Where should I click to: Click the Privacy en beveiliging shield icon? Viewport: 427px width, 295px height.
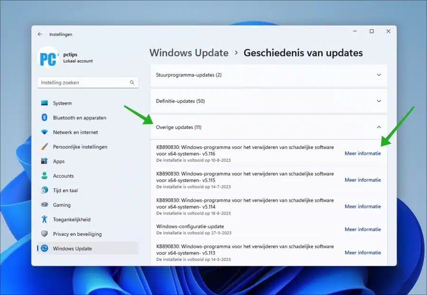point(45,233)
